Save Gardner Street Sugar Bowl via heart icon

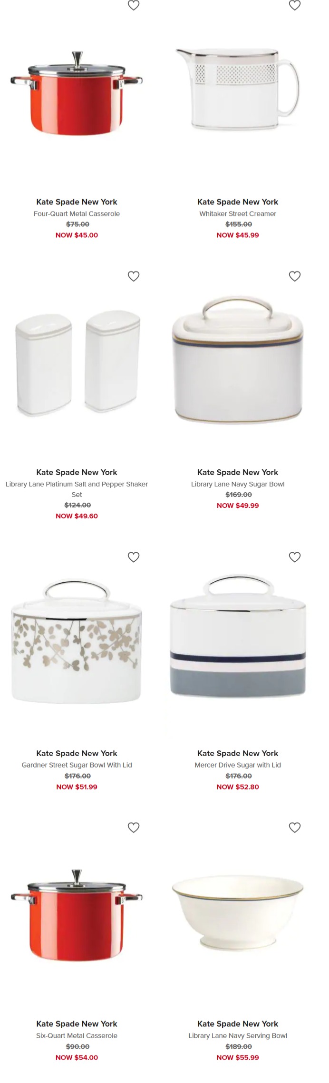[x=134, y=557]
